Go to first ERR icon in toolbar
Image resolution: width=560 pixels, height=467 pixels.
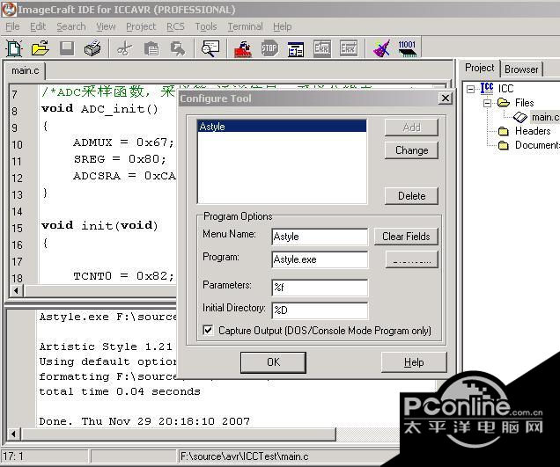[x=322, y=48]
